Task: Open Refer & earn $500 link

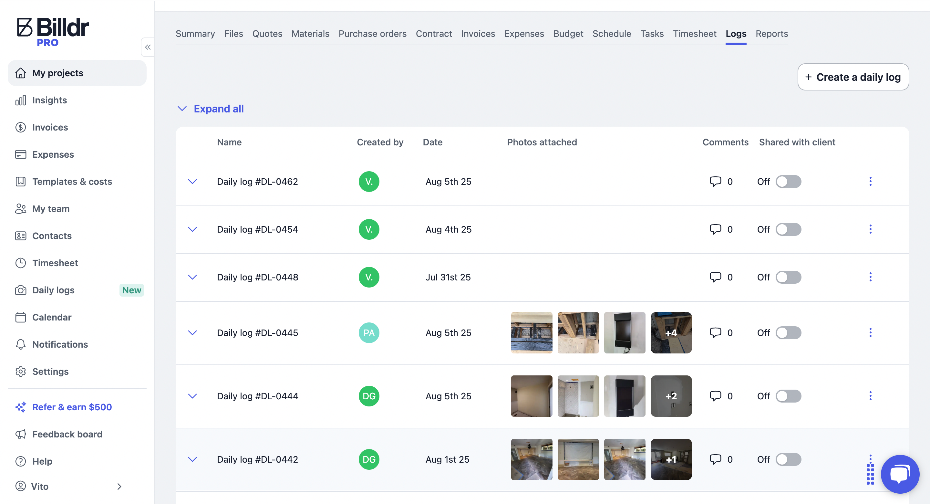Action: (x=72, y=407)
